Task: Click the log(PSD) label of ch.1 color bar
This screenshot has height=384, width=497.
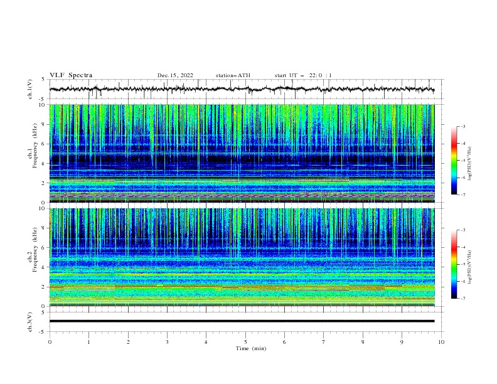Action: click(x=470, y=164)
